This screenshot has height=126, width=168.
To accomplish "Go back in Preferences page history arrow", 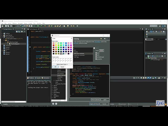I will tap(101, 39).
